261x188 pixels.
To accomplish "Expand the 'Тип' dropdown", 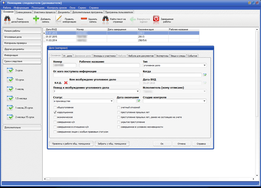I will point(205,65).
